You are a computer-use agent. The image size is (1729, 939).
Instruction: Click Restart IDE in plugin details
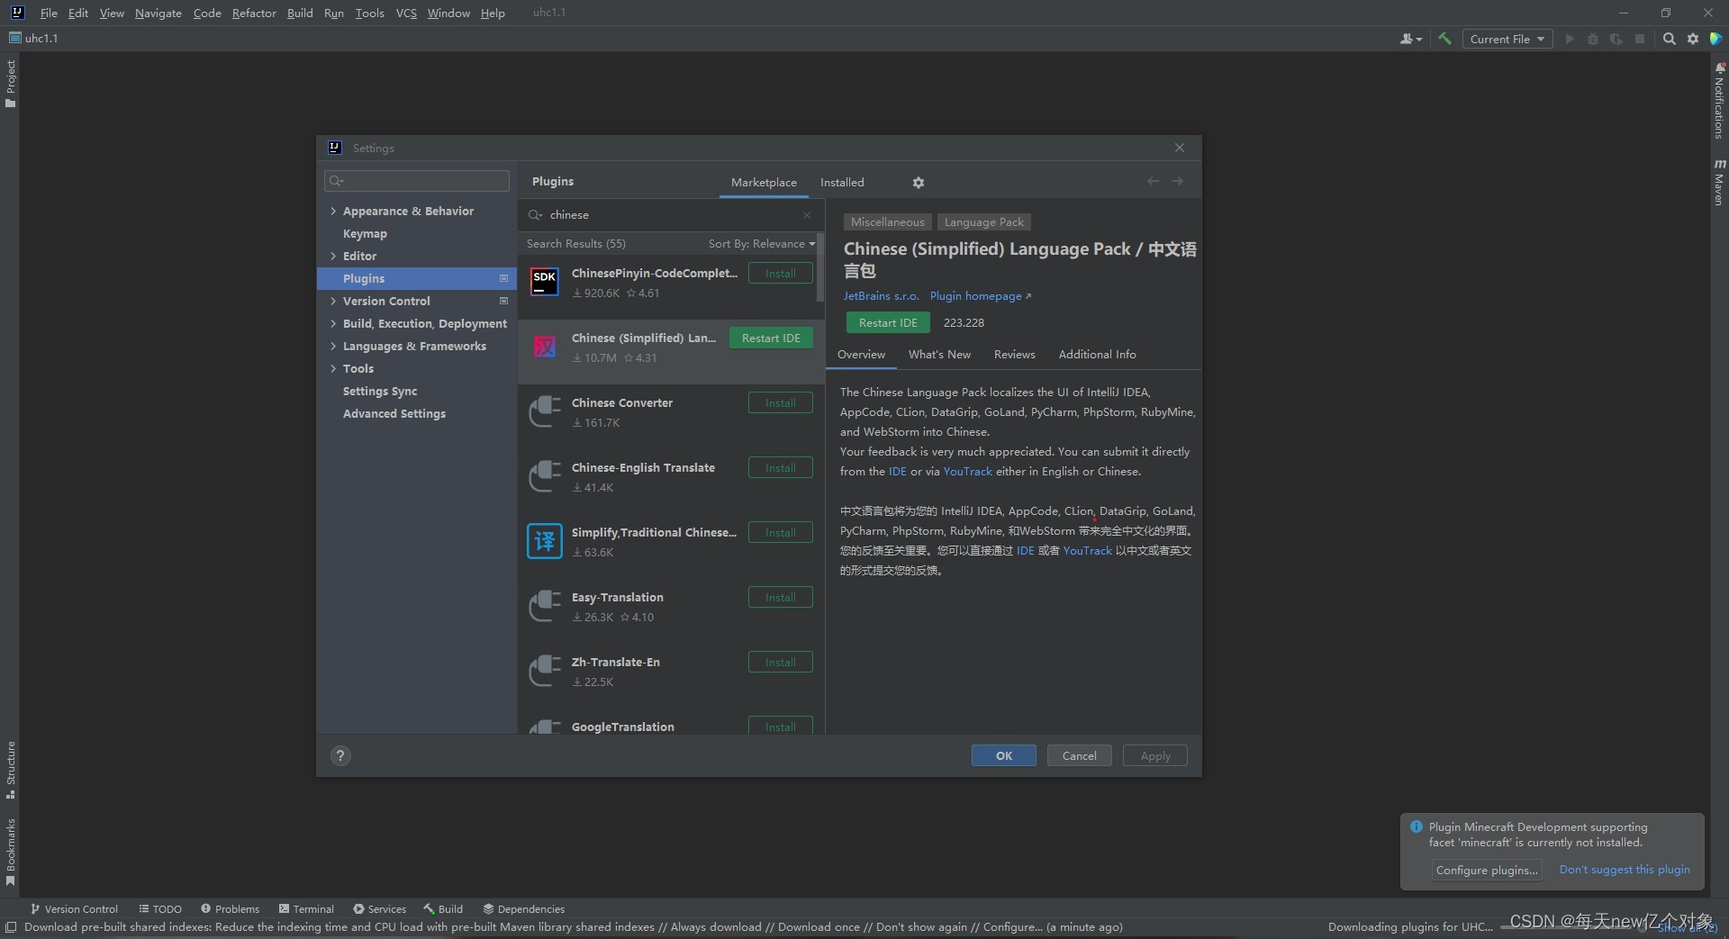click(x=888, y=322)
